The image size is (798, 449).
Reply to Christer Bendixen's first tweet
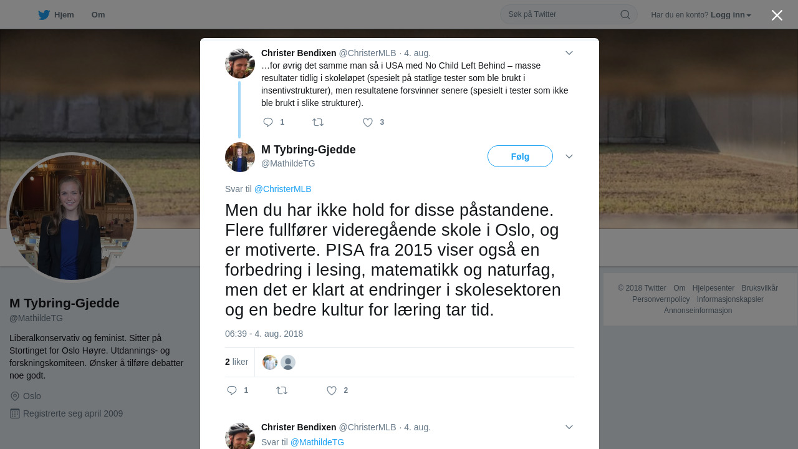tap(268, 122)
